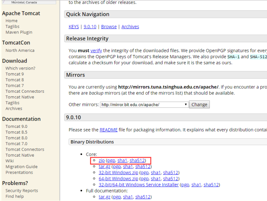Click the Change mirror button
This screenshot has width=267, height=201.
tap(199, 105)
